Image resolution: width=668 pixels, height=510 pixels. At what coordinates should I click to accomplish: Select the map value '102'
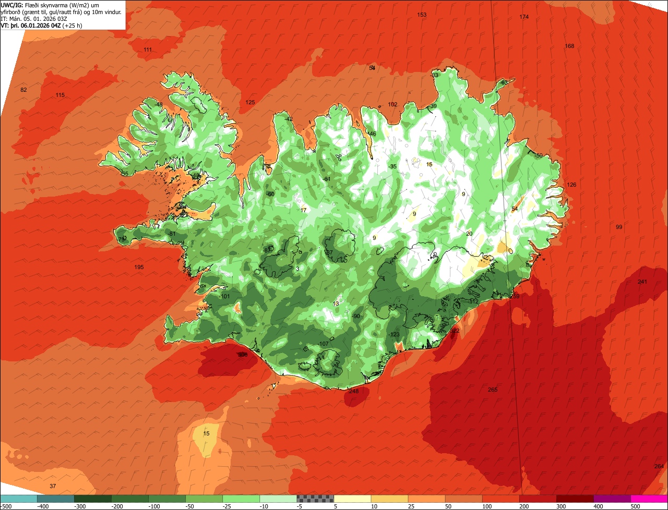pyautogui.click(x=392, y=104)
